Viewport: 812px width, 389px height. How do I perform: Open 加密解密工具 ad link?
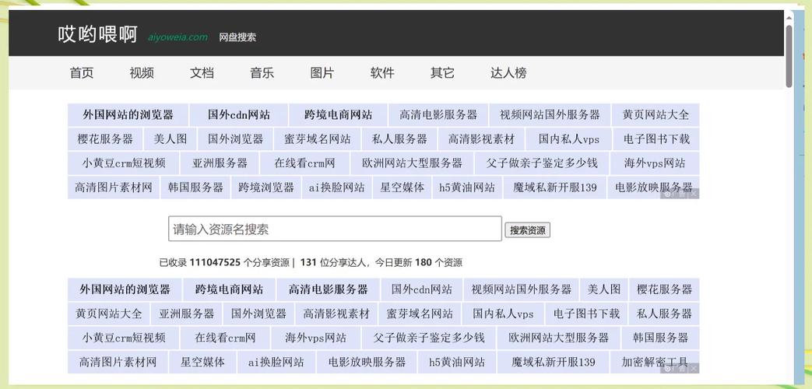click(x=655, y=362)
